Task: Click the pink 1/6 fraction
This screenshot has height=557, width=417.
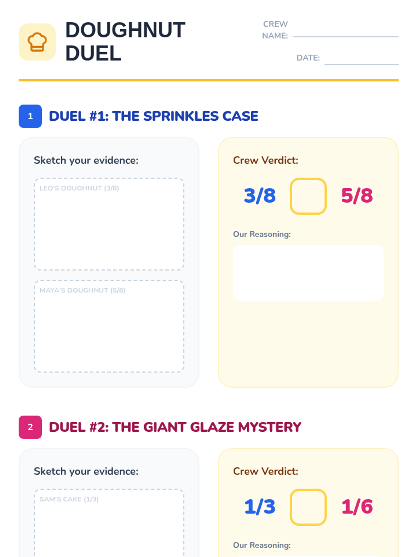Action: tap(357, 507)
